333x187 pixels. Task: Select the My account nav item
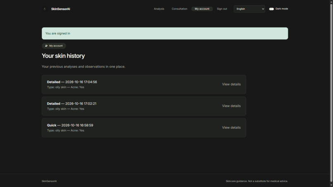[202, 9]
